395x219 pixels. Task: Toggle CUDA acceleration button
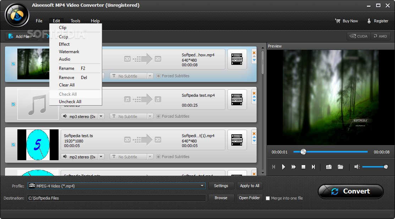(359, 36)
